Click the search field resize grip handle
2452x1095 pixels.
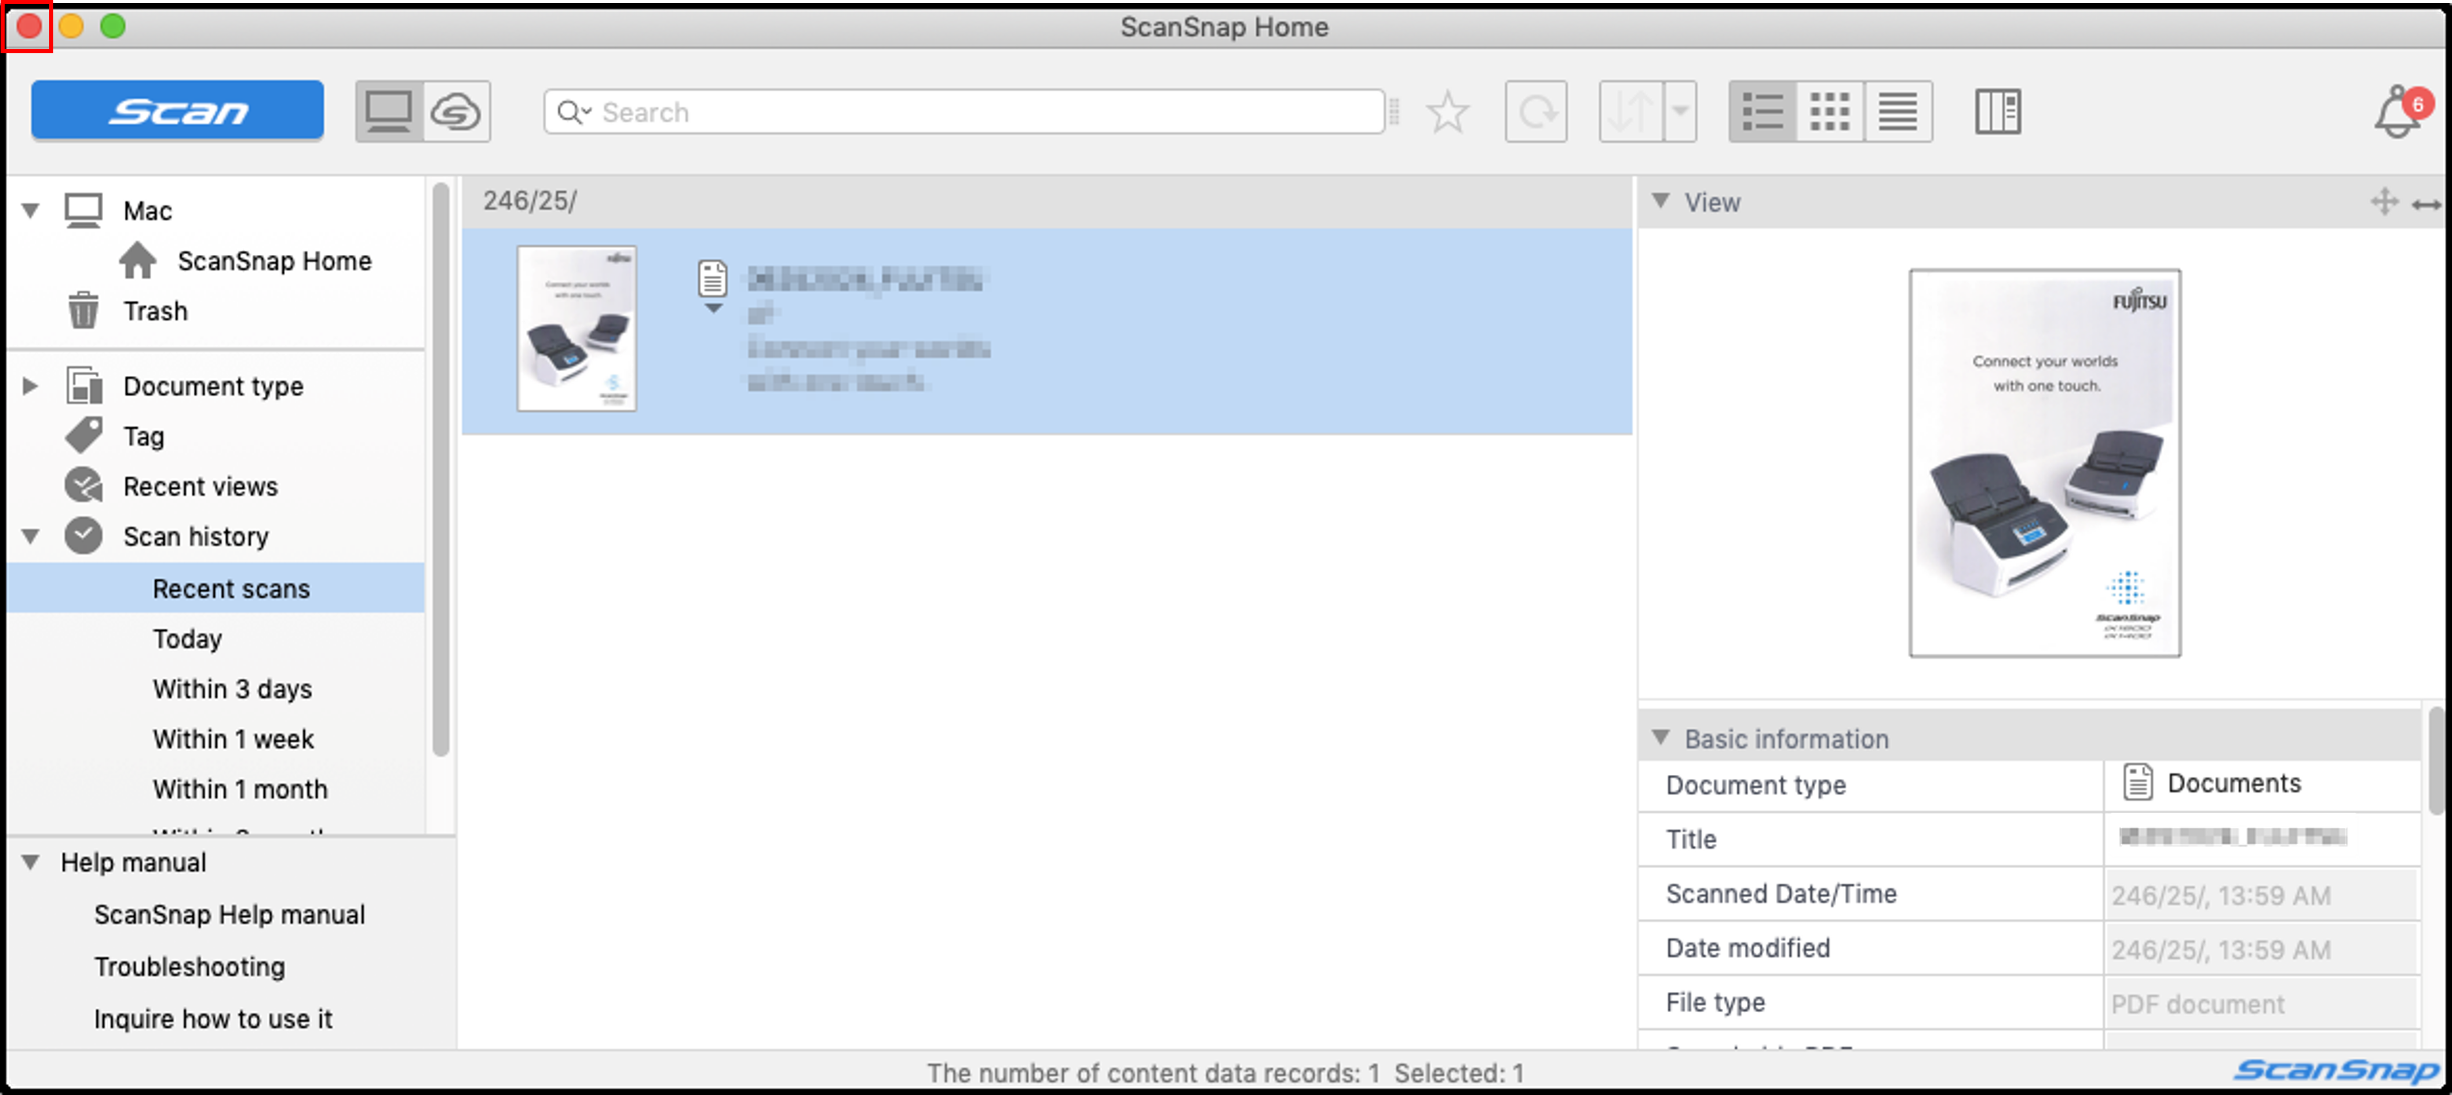coord(1393,111)
